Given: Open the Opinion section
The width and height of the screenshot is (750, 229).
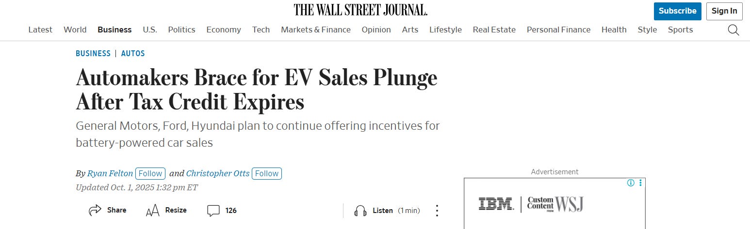Looking at the screenshot, I should pyautogui.click(x=376, y=30).
